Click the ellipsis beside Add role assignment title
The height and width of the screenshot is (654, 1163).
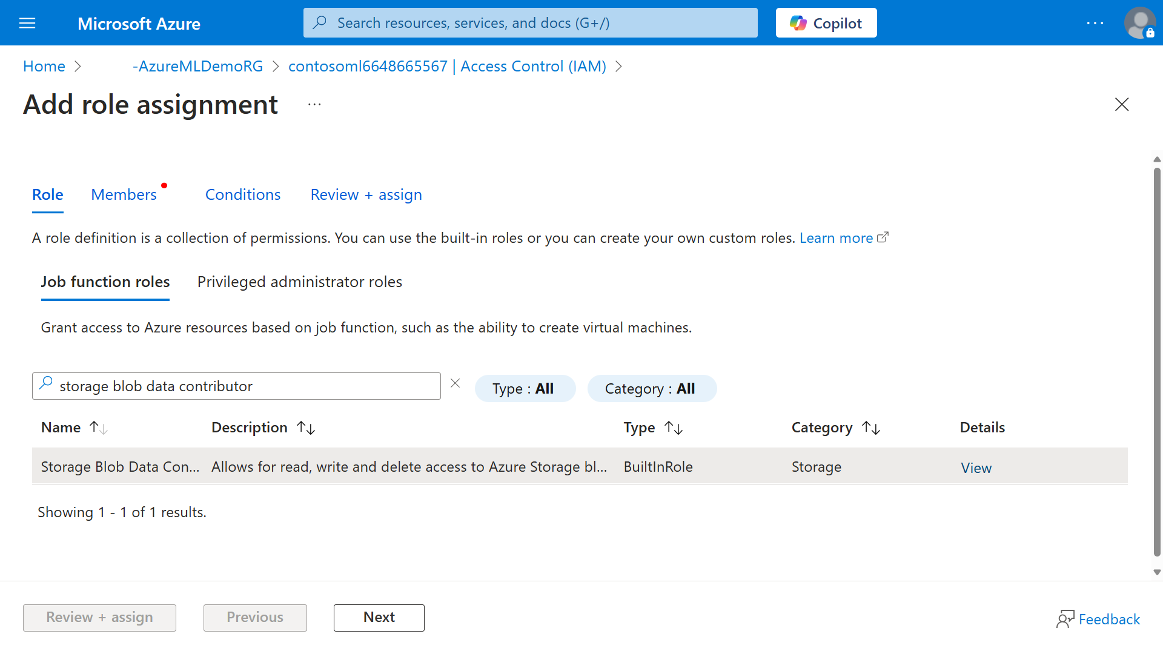point(314,104)
